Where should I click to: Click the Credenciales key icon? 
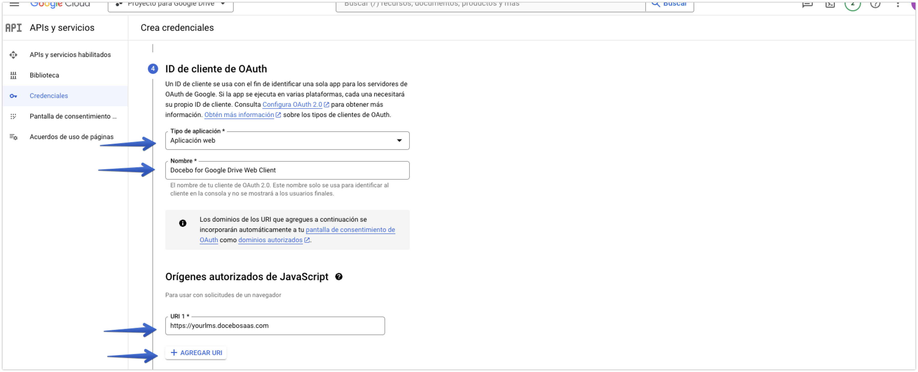14,96
